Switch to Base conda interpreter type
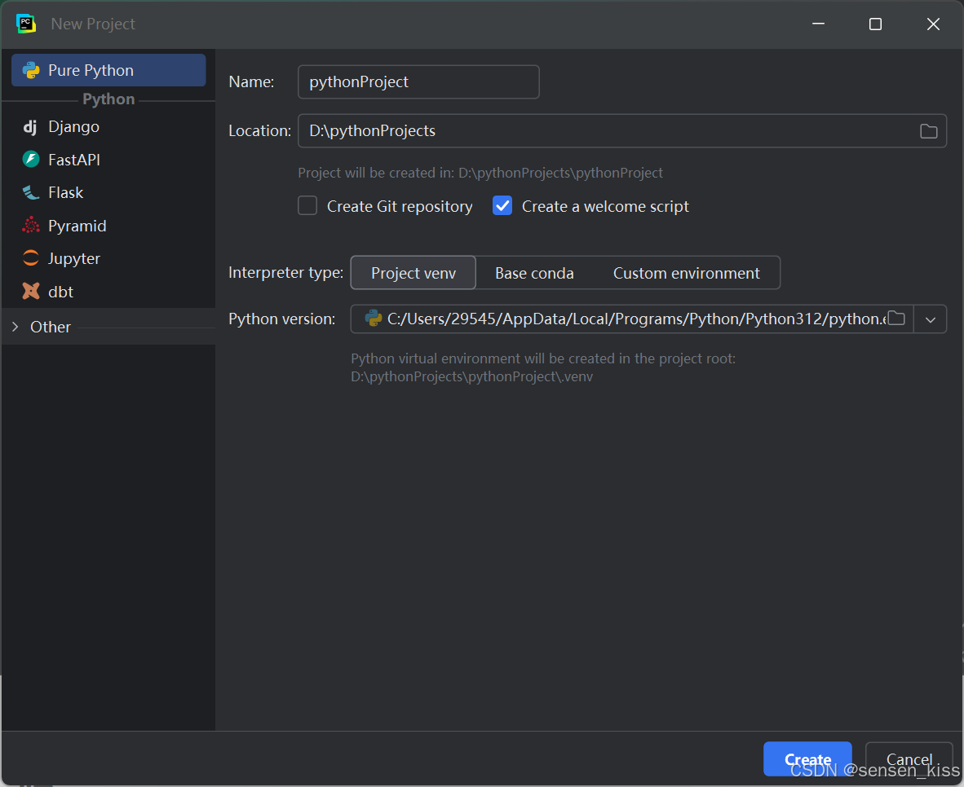The height and width of the screenshot is (787, 964). [x=534, y=273]
